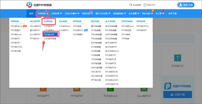Open Word转PDF menu link
The width and height of the screenshot is (202, 104).
pyautogui.click(x=36, y=26)
